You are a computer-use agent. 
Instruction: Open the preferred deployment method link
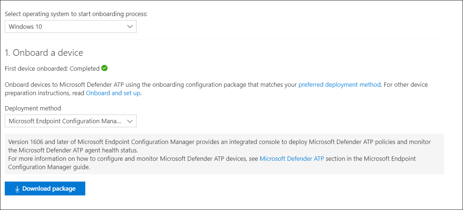[339, 85]
